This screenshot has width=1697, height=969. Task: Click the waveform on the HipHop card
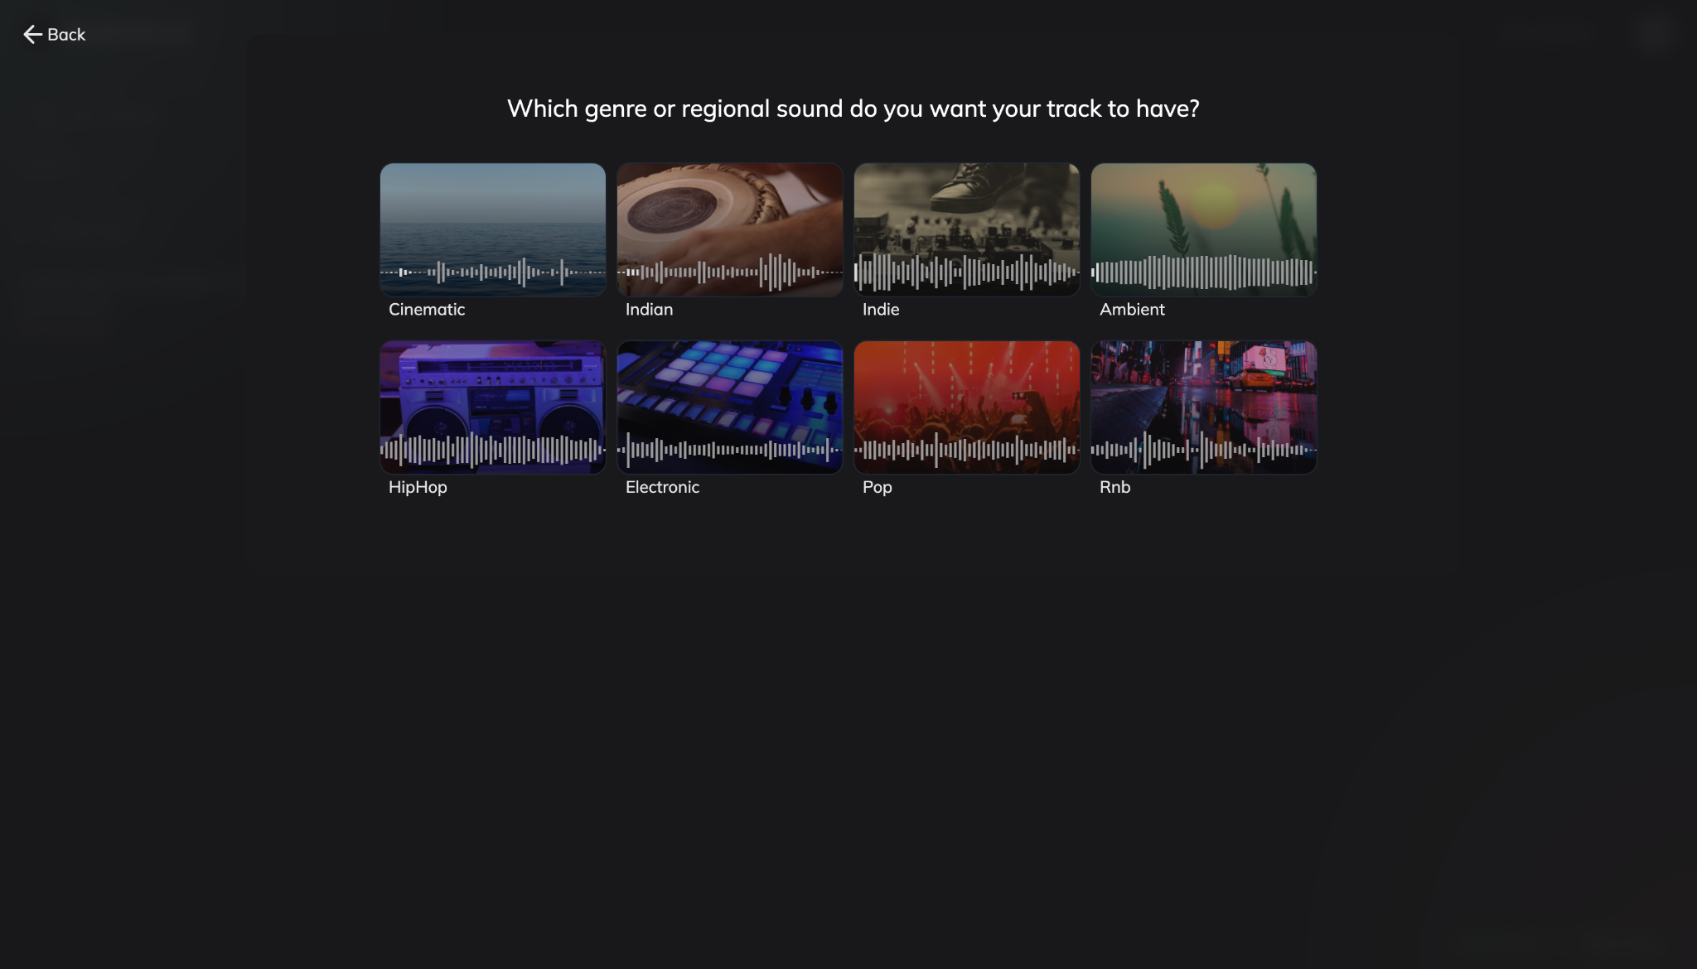pos(493,450)
